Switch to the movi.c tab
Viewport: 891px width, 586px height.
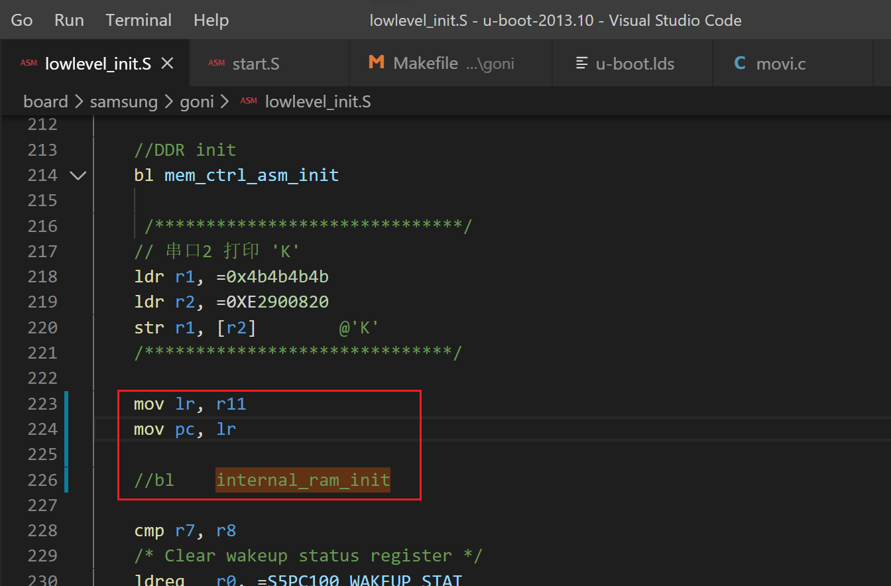pos(793,64)
